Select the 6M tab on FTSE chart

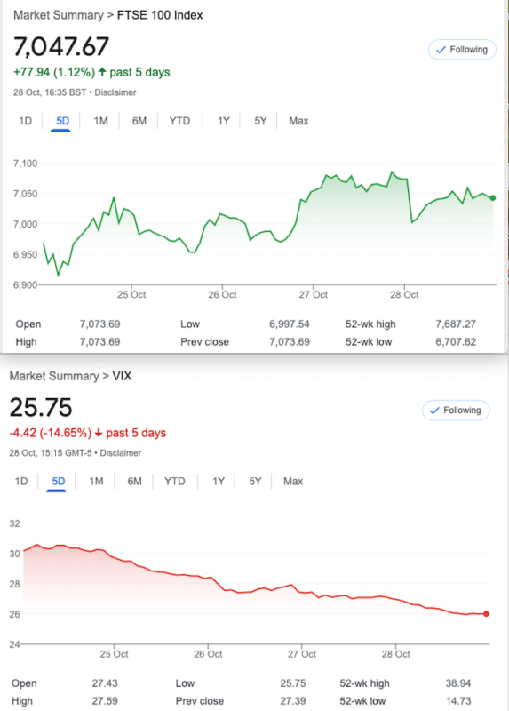coord(139,121)
